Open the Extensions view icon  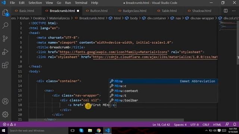coord(5,65)
